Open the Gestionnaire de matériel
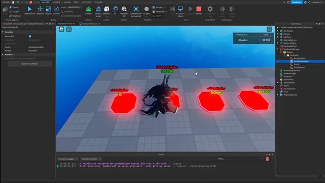Viewport: 325px width, 183px height. [136, 11]
